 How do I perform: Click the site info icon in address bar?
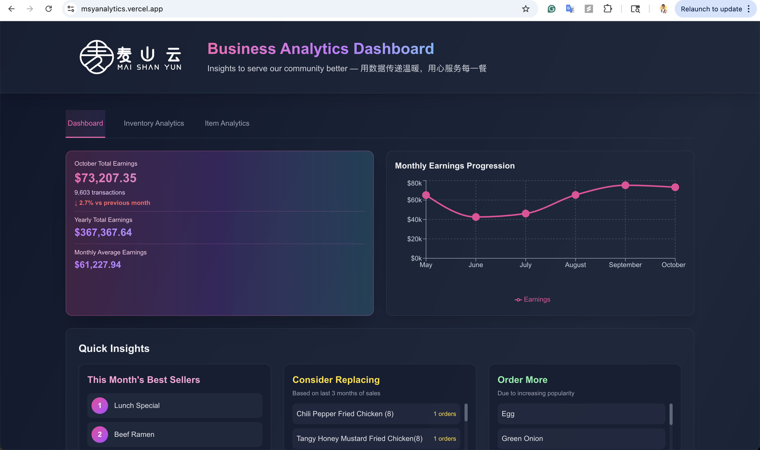click(71, 9)
